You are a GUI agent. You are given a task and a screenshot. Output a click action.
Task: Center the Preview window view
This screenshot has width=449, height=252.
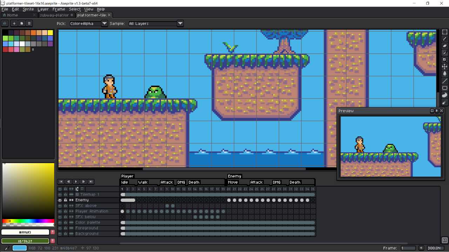tap(432, 111)
